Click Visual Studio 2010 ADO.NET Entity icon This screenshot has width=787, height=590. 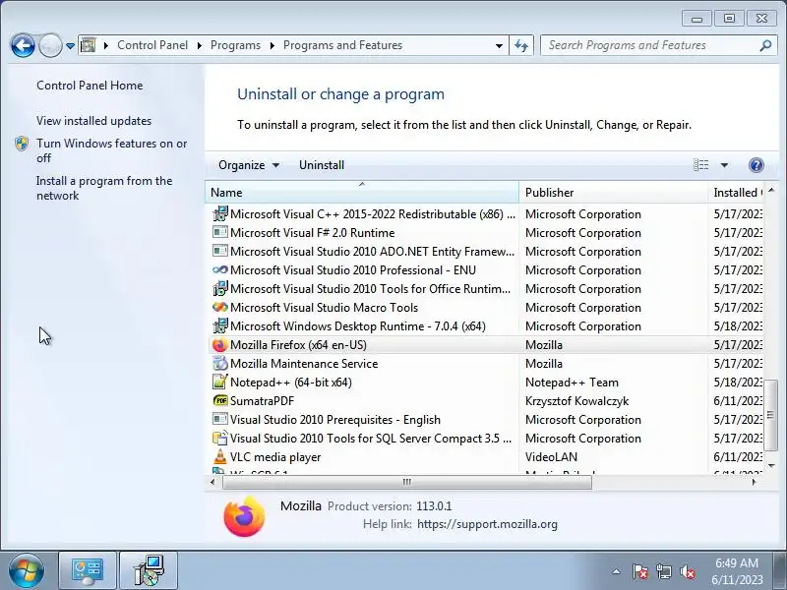tap(219, 252)
